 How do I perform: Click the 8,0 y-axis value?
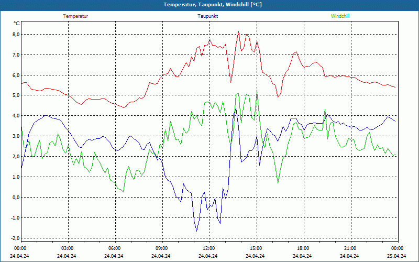16,34
